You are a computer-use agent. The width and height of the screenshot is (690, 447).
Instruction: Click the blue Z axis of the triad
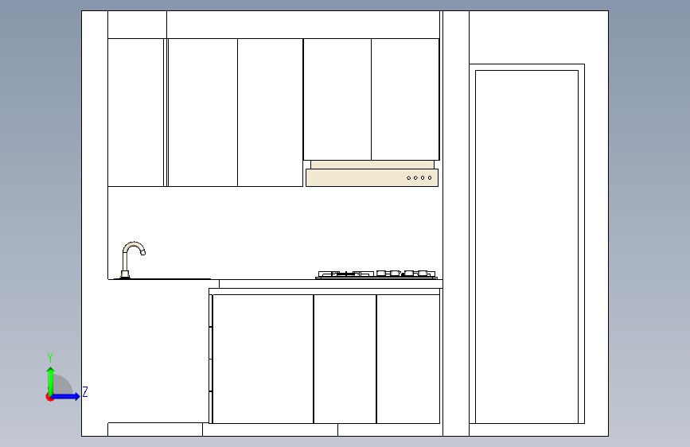[x=66, y=396]
